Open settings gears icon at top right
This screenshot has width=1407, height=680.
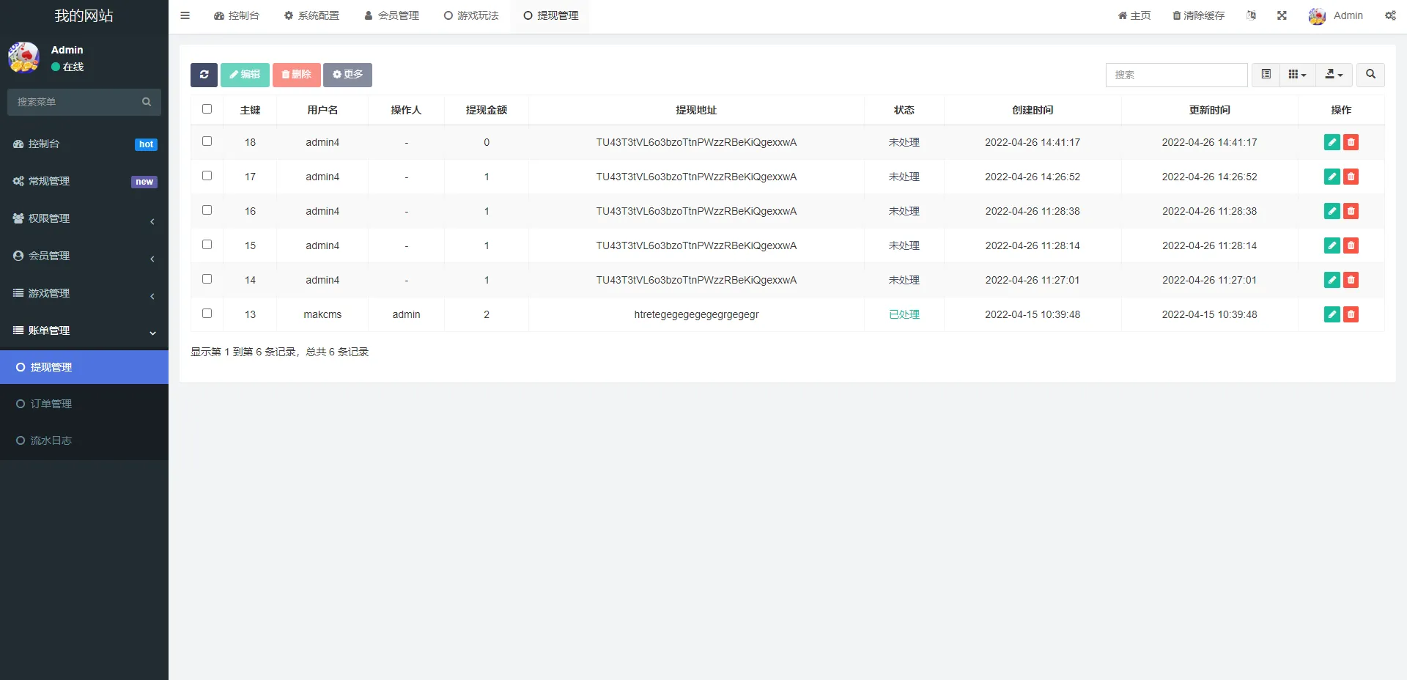coord(1390,15)
